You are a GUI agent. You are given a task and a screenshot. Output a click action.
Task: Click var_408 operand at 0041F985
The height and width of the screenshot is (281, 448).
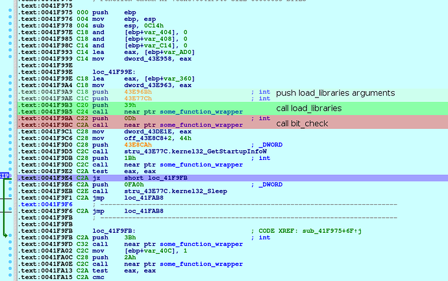[x=159, y=38]
